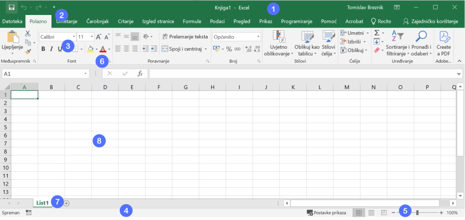Viewport: 465px width, 220px height.
Task: Select the Format Painter brush icon
Action: [28, 53]
